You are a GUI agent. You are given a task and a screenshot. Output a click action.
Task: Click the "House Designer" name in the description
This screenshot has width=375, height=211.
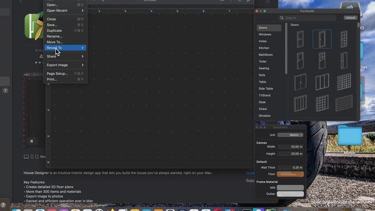pos(36,173)
